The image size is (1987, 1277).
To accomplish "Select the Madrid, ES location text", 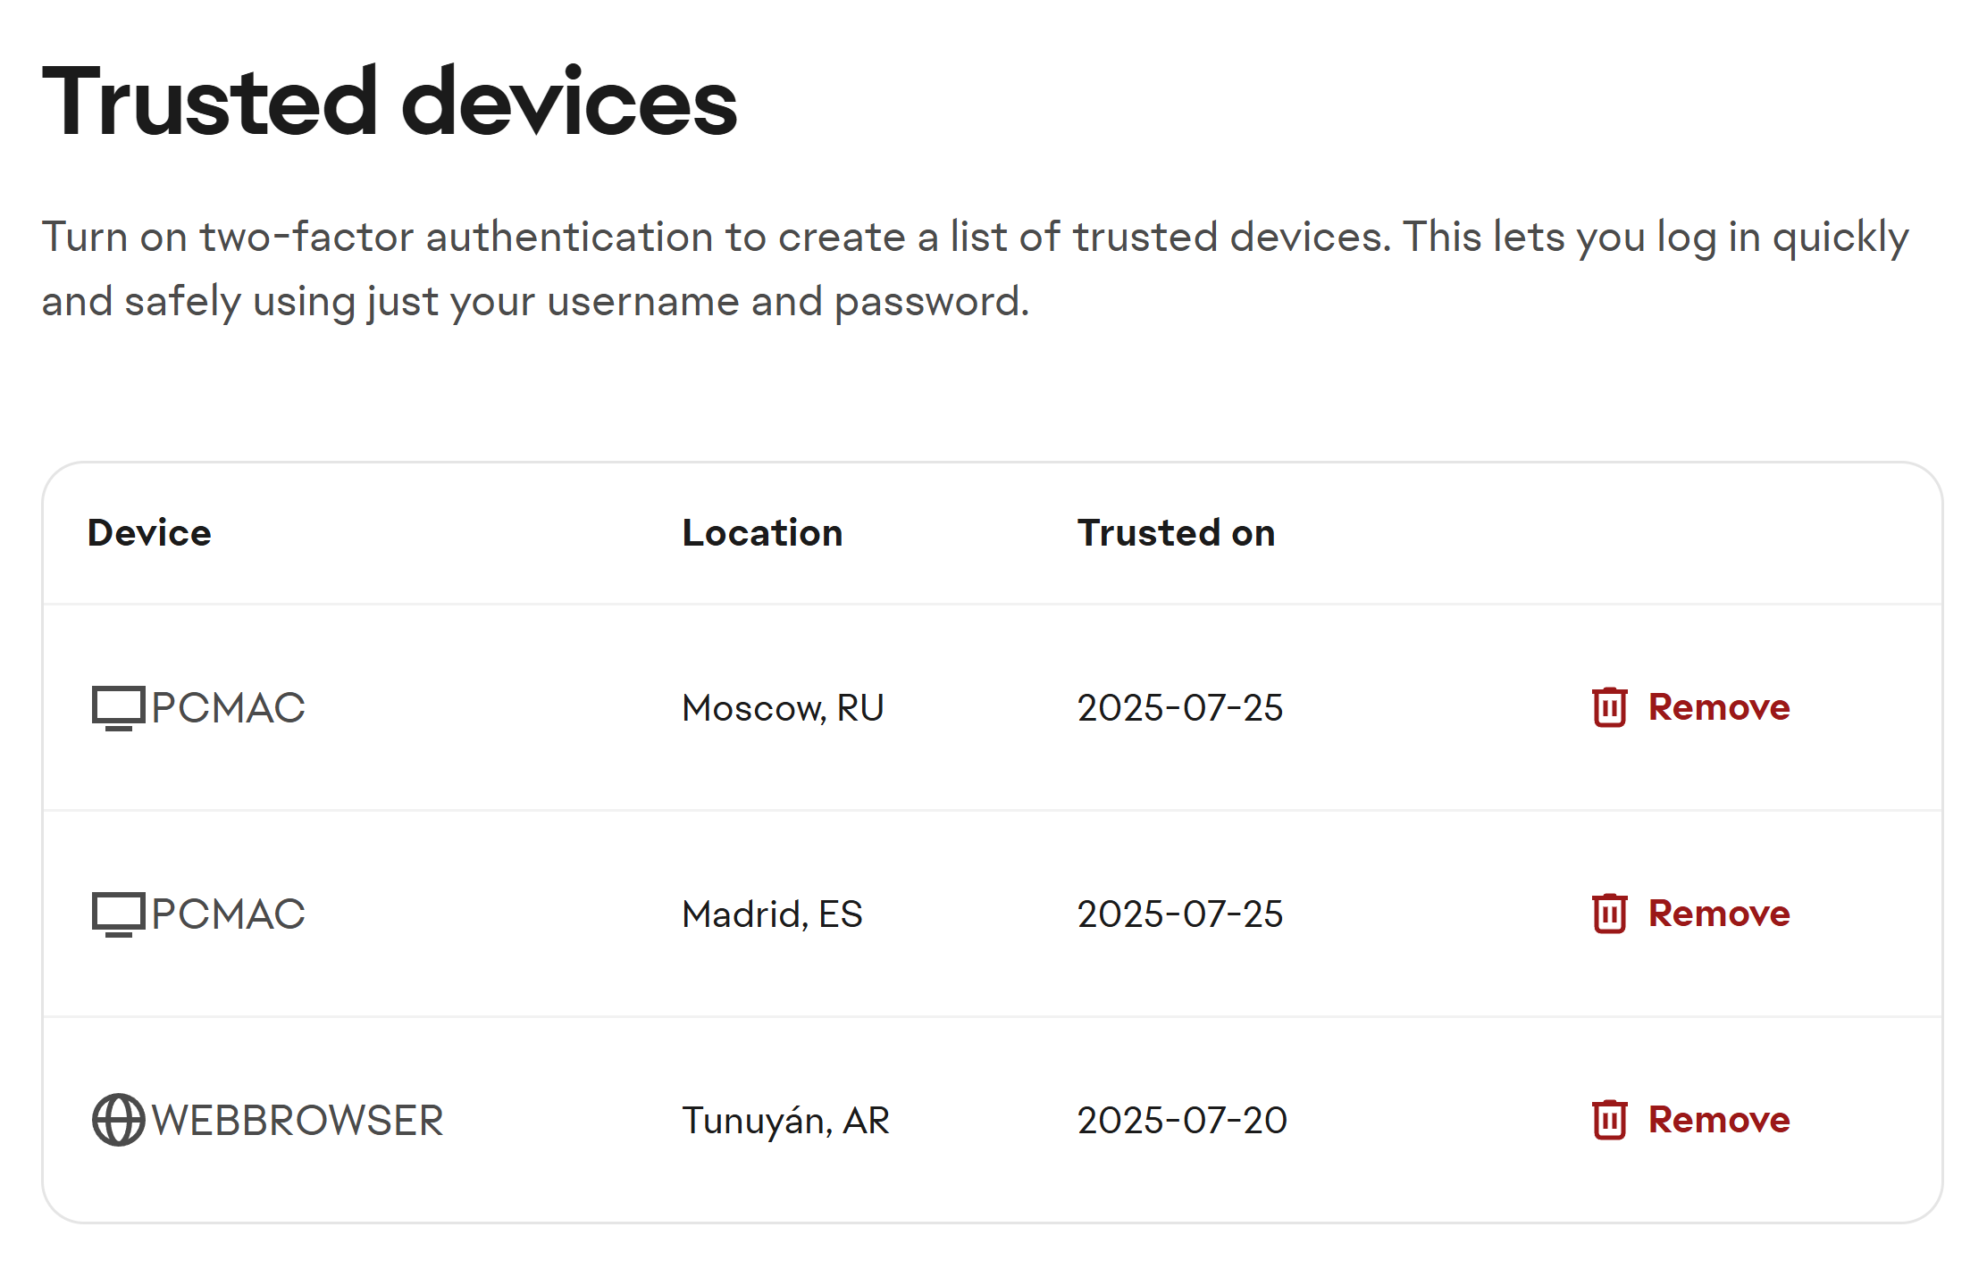I will click(x=772, y=914).
